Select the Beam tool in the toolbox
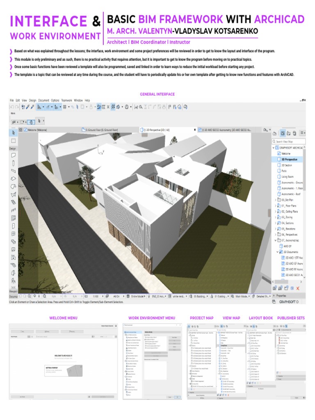This screenshot has height=420, width=315. point(14,171)
